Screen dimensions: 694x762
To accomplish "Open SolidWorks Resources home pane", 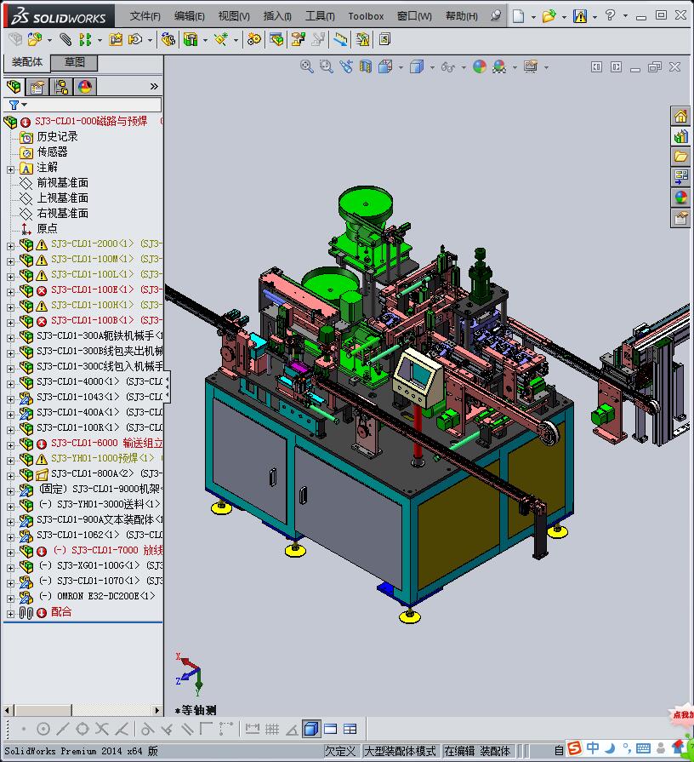I will [x=680, y=116].
